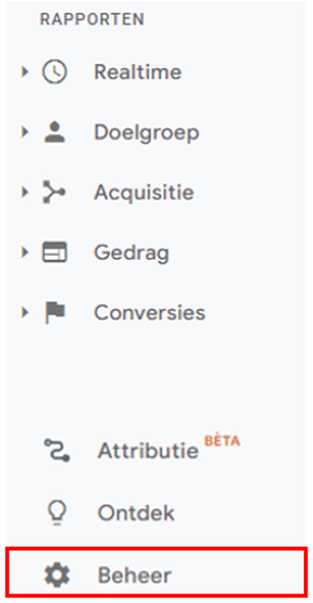Open the Realtime reports menu item

[138, 72]
